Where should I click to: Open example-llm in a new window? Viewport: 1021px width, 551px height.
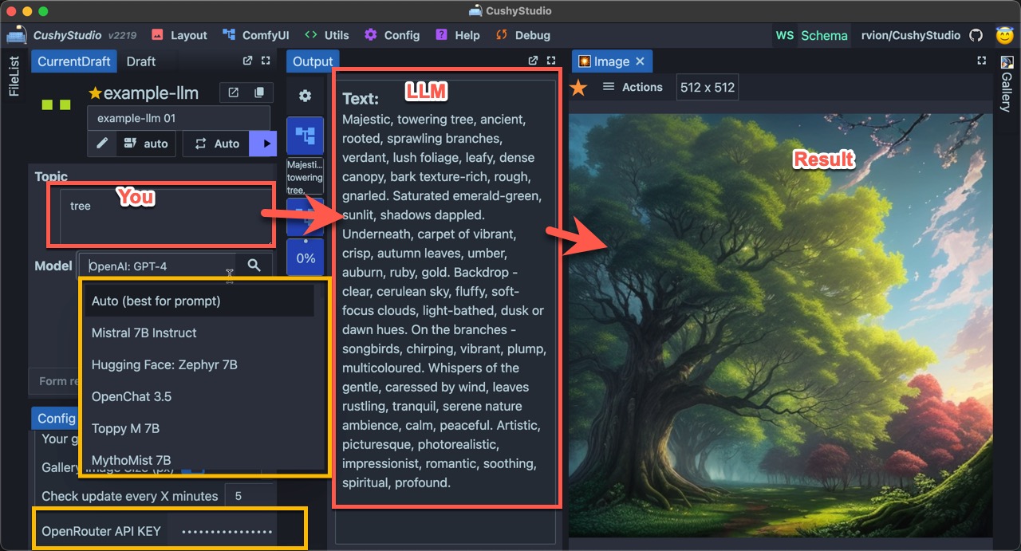[x=234, y=92]
